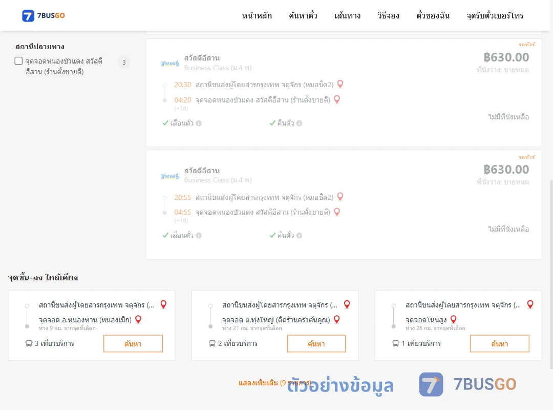Viewport: 553px width, 410px height.
Task: Show info icon beside first คืนตั๋ว
Action: pyautogui.click(x=300, y=123)
